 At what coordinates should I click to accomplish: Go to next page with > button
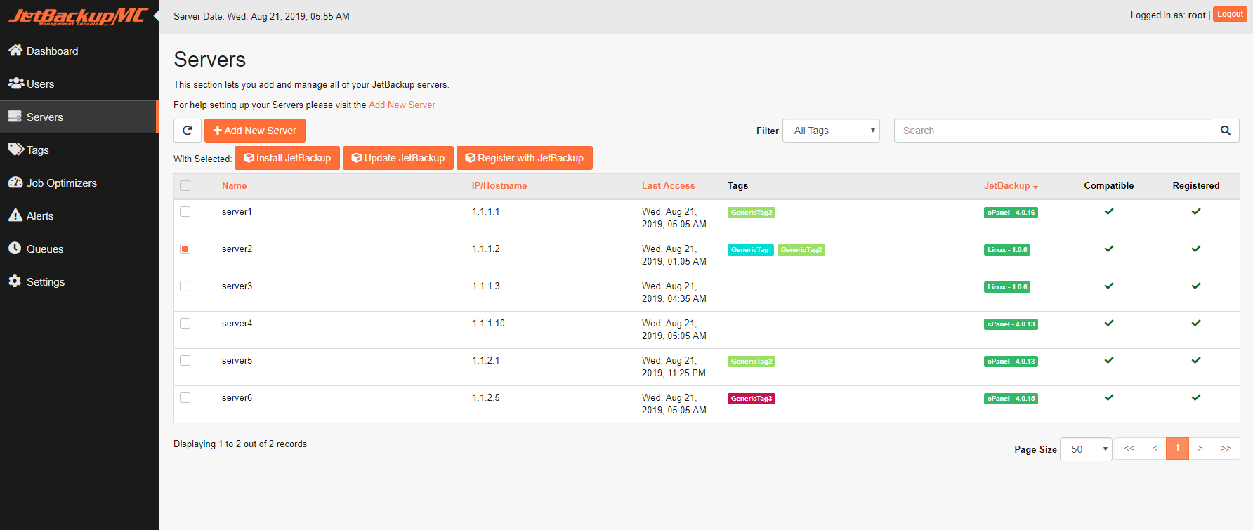(x=1200, y=449)
